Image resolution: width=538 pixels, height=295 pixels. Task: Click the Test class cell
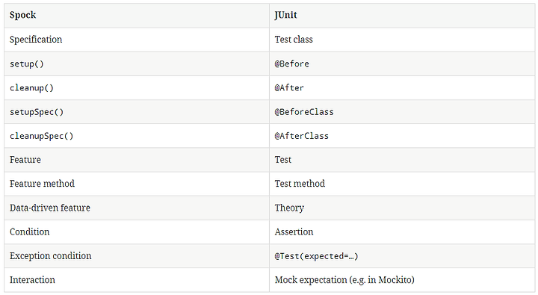[x=402, y=40]
